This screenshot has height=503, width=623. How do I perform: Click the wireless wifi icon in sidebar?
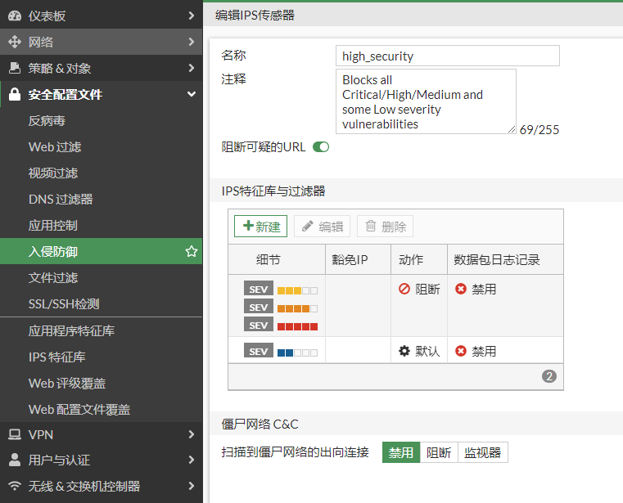(14, 487)
